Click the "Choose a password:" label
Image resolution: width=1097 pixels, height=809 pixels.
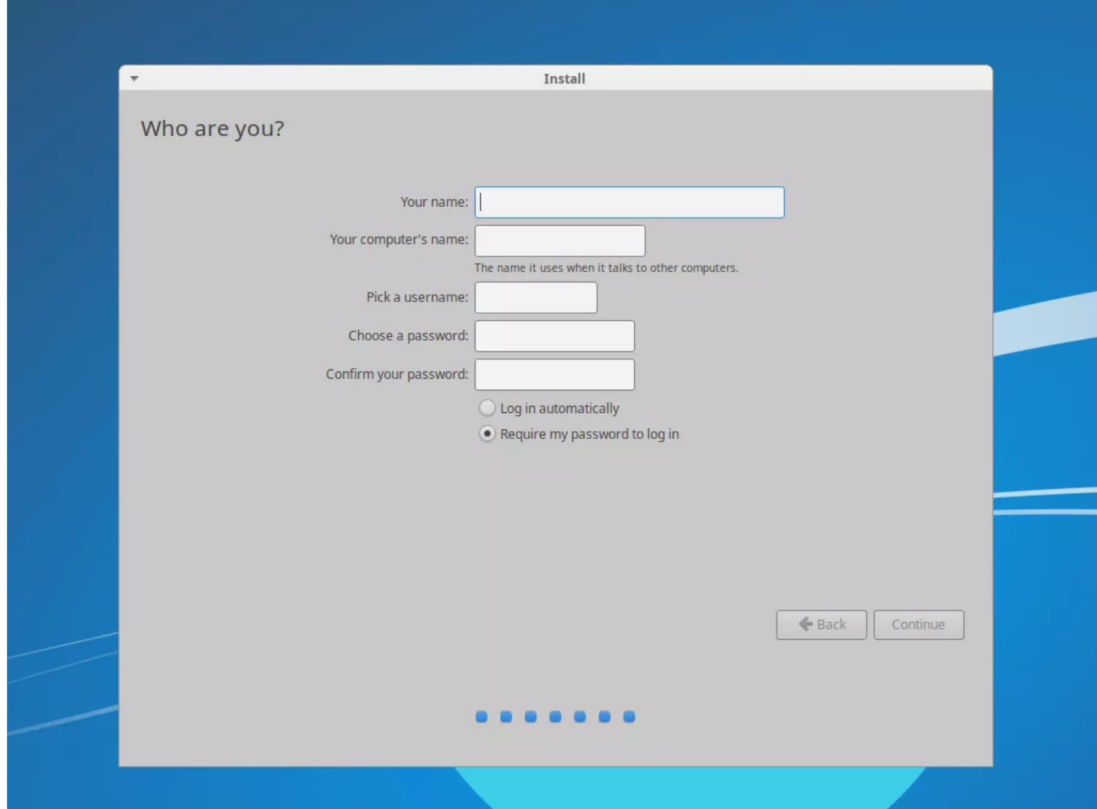408,336
